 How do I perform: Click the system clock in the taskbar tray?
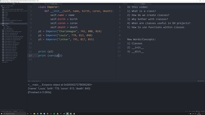point(199,114)
